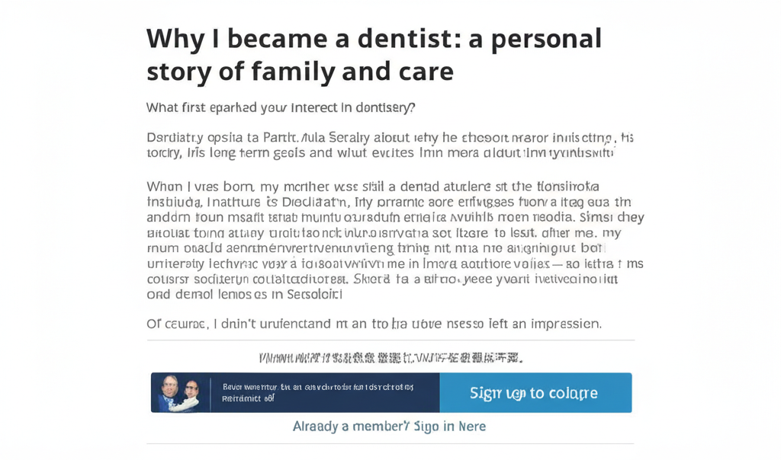Click the sentence ending with 'left an impression'
Screen dimensions: 781x460
[374, 324]
